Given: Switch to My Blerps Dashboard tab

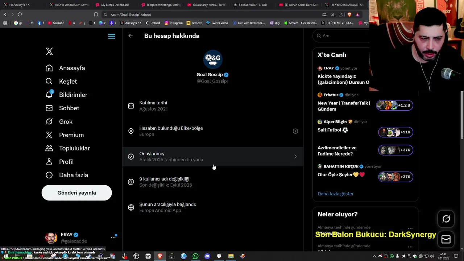Looking at the screenshot, I should point(115,5).
